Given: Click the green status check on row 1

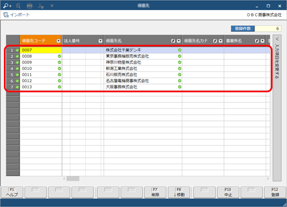Looking at the screenshot, I should coord(17,50).
